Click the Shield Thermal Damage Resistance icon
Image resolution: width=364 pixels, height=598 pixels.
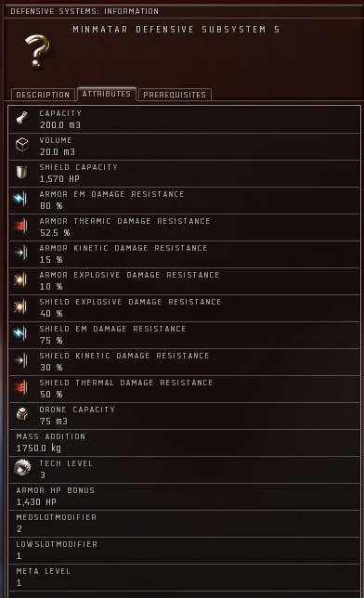point(21,388)
